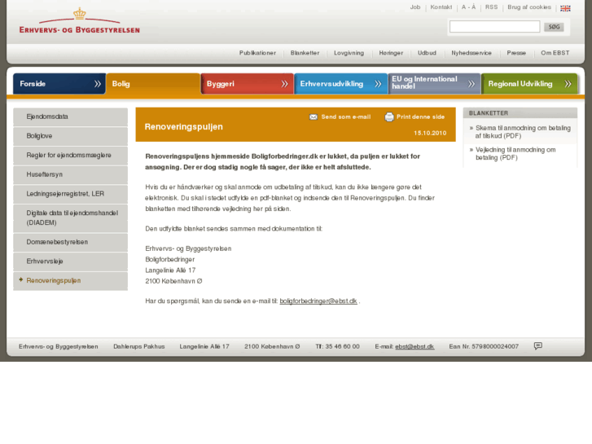Viewport: 592px width, 444px height.
Task: Open Lovgivning in the top menu
Action: coord(349,53)
